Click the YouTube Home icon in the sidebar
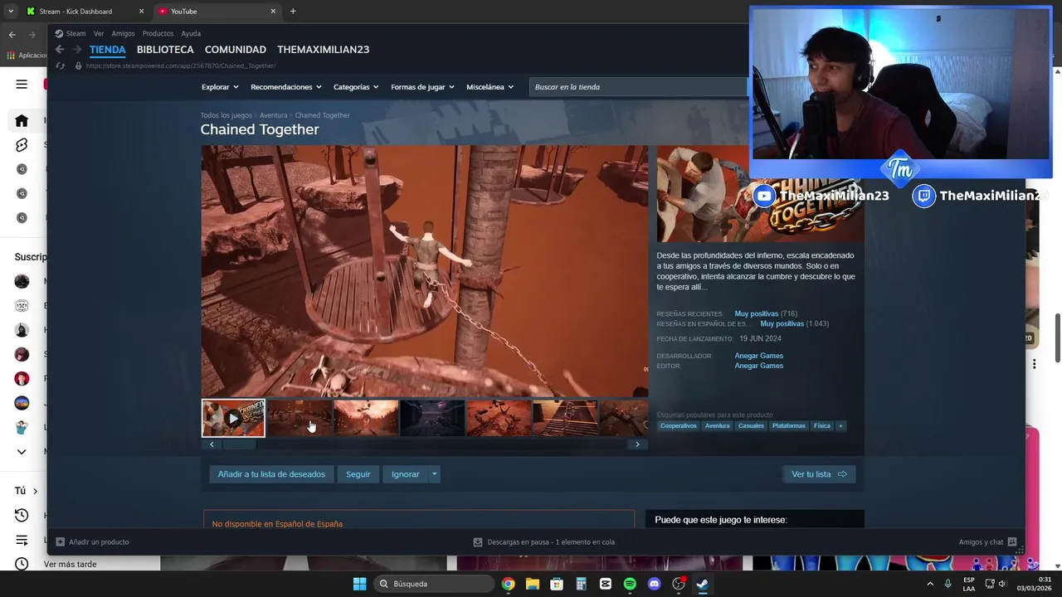Viewport: 1062px width, 597px height. [22, 120]
